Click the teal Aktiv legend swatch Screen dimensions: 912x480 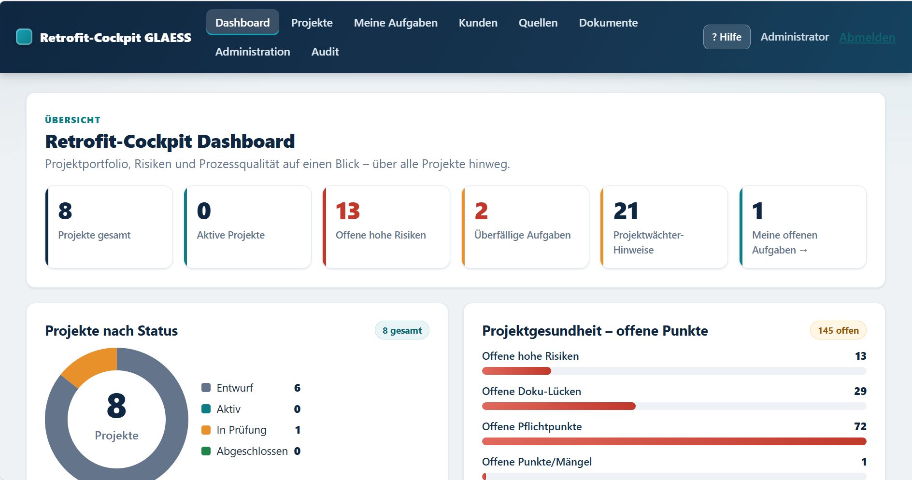pyautogui.click(x=206, y=409)
